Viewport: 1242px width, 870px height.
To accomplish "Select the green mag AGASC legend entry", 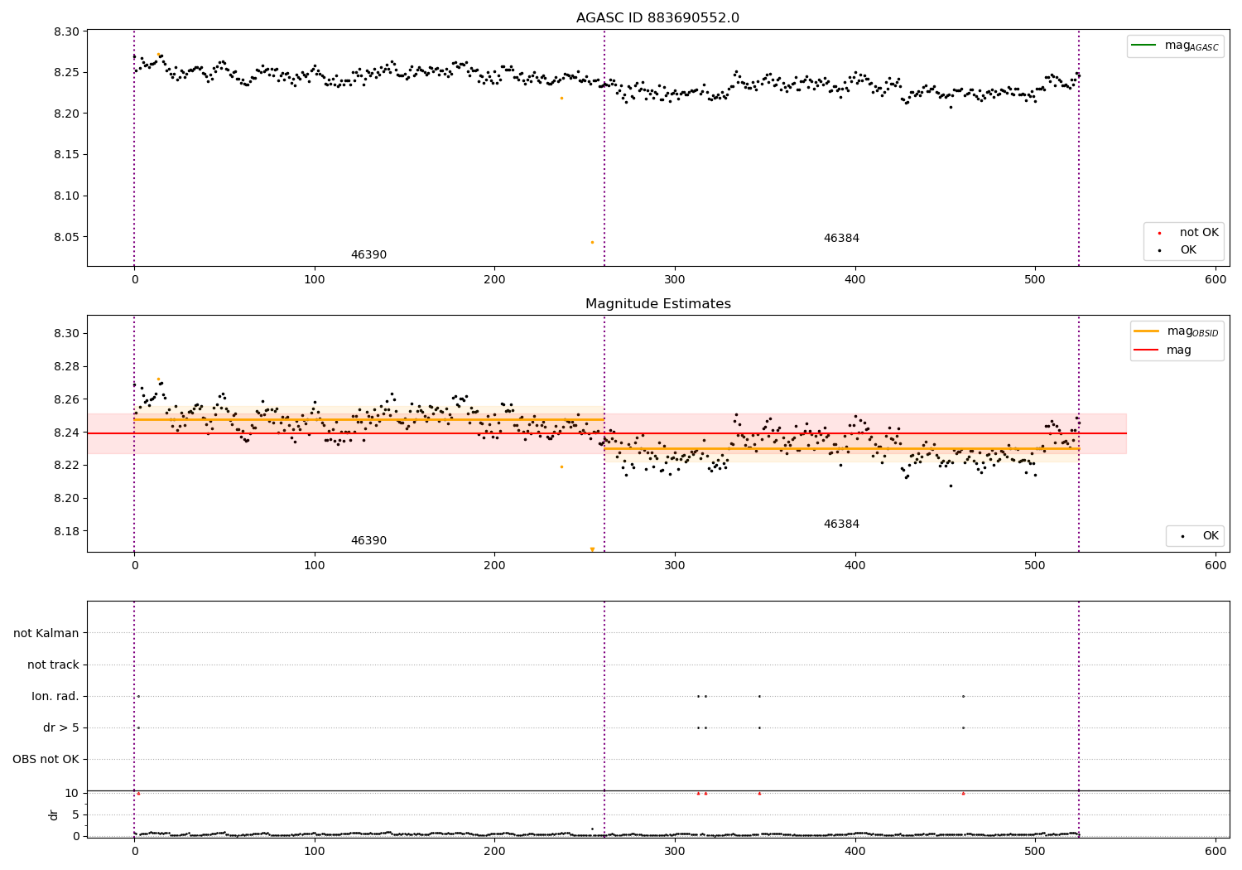I will click(1175, 46).
